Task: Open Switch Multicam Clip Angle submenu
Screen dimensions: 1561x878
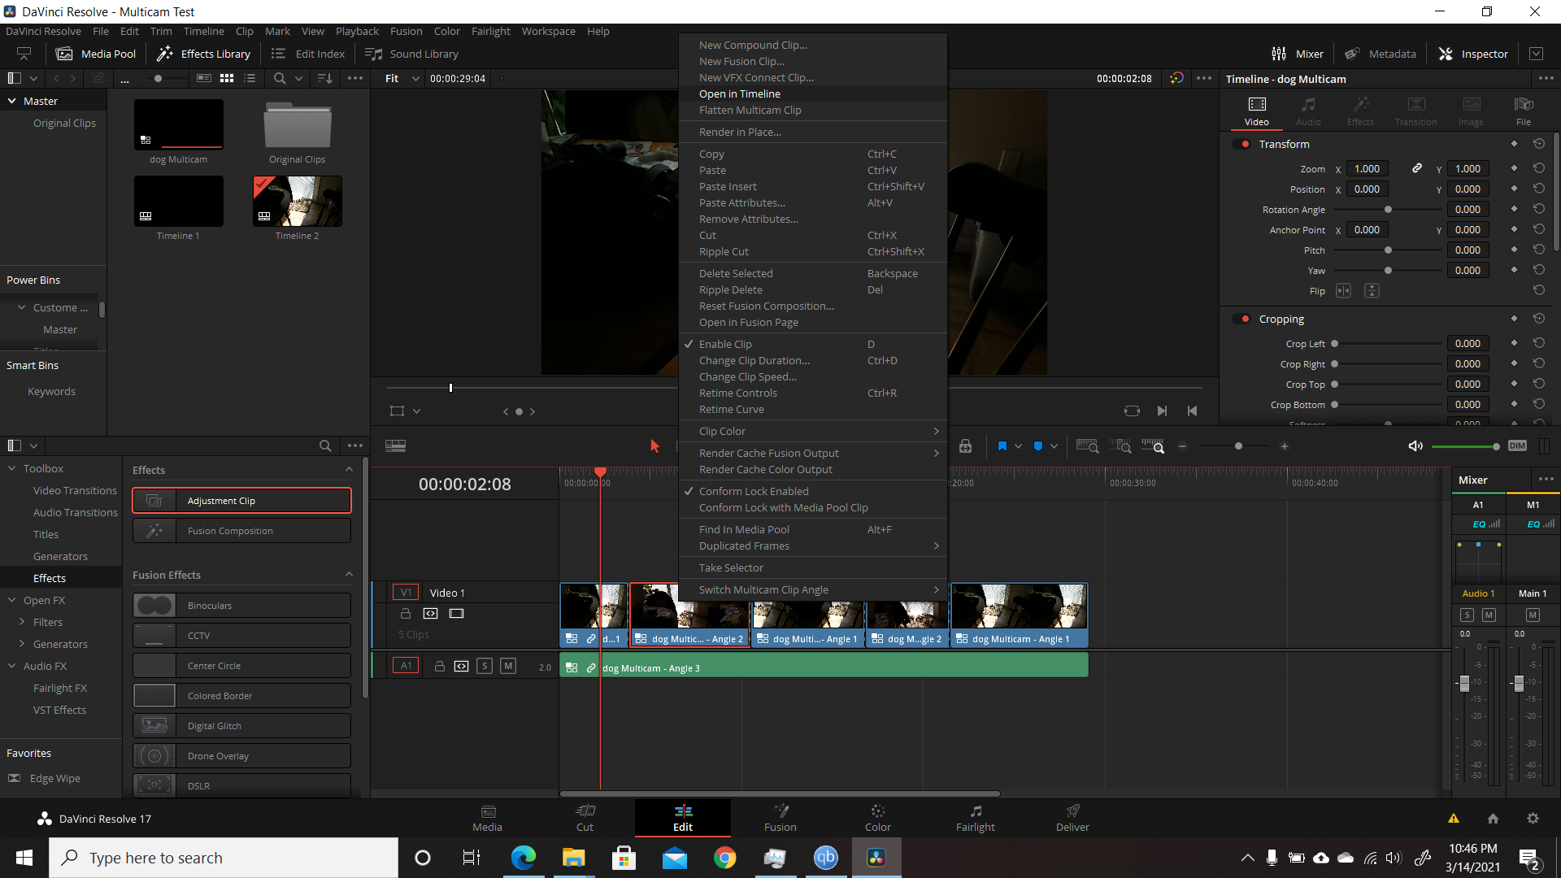Action: [x=813, y=589]
